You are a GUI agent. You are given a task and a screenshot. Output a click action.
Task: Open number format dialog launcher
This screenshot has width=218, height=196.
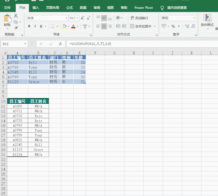[x=196, y=35]
